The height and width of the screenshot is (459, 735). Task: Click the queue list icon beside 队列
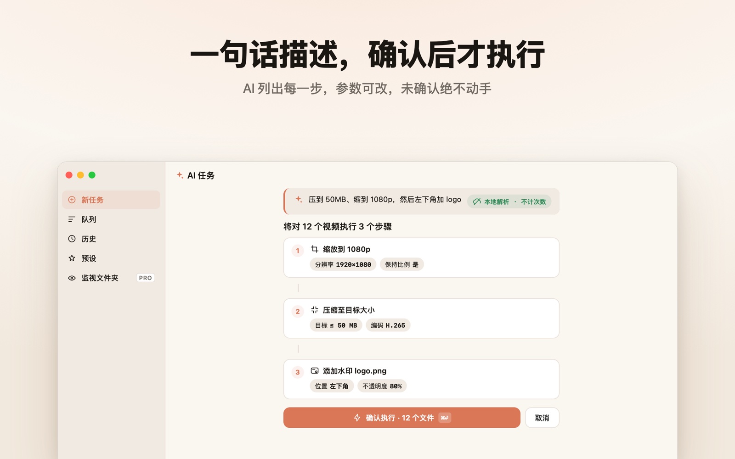pyautogui.click(x=72, y=219)
